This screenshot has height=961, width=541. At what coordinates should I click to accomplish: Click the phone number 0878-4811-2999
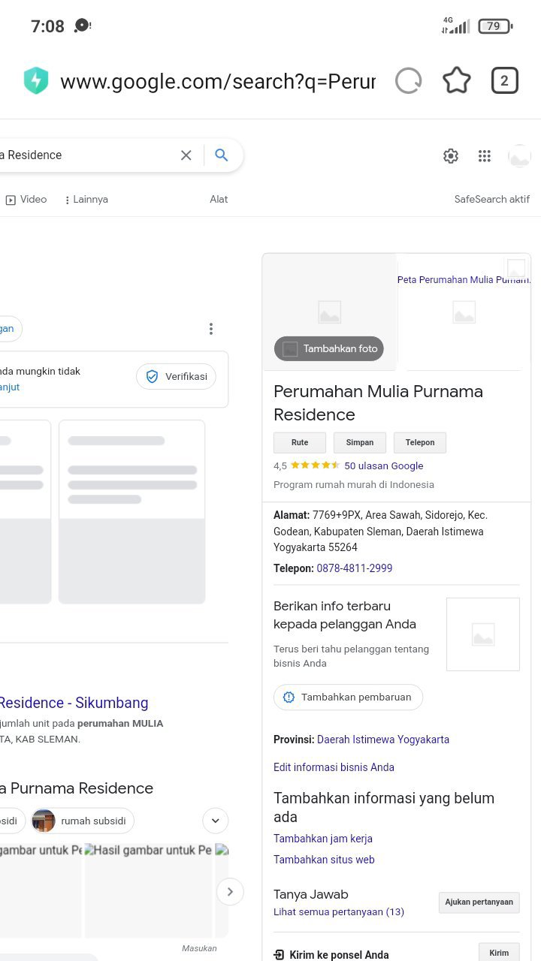(x=355, y=568)
